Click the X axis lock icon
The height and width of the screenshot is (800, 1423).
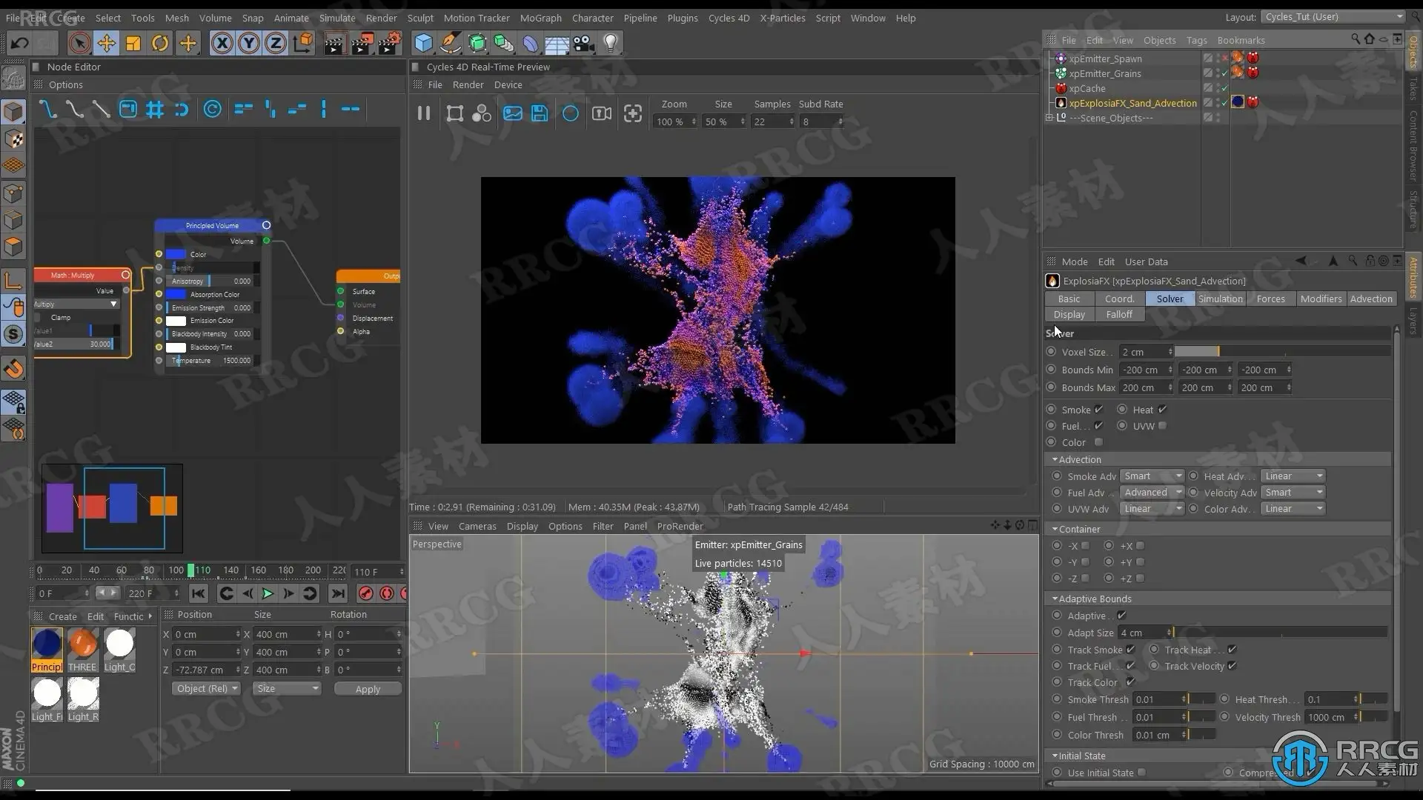222,43
